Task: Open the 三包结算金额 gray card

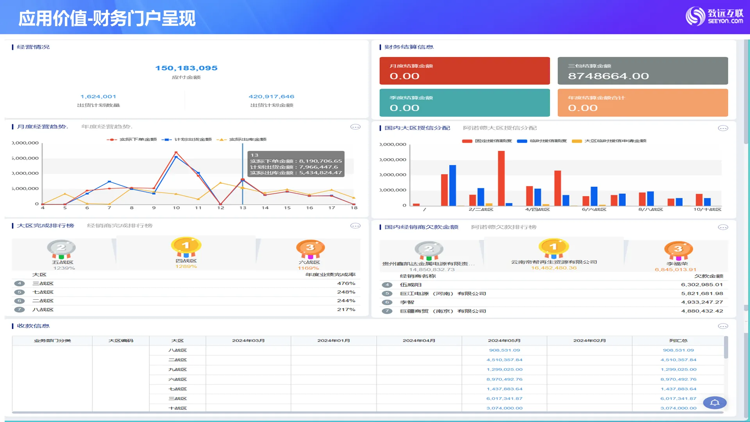Action: [643, 71]
